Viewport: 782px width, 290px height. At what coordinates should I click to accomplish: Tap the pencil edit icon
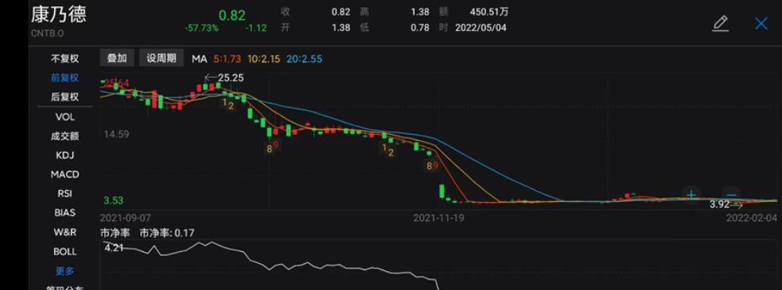720,24
